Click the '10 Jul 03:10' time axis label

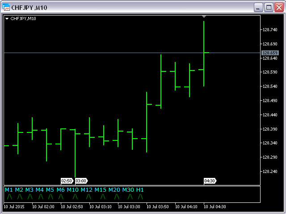(101, 207)
